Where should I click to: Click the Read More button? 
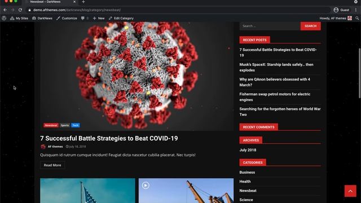[x=52, y=165]
